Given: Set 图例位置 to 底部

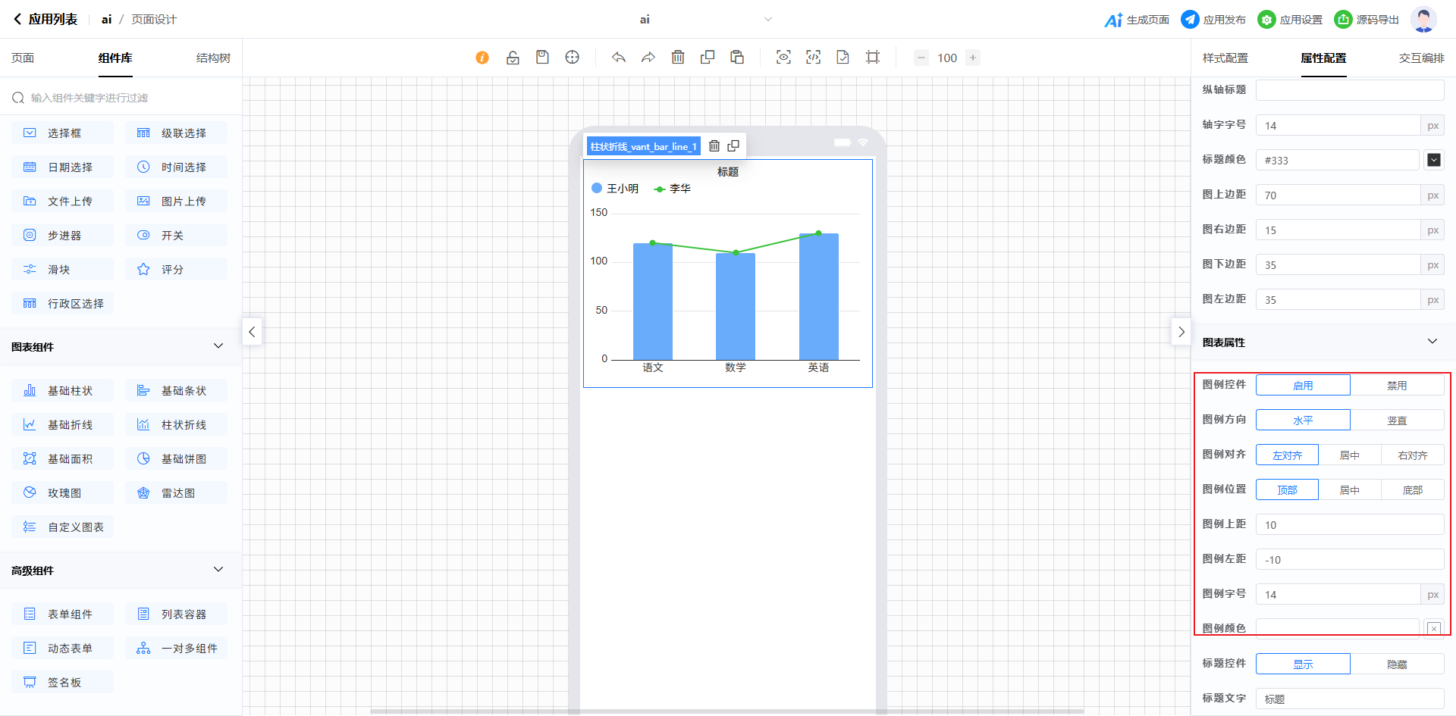Looking at the screenshot, I should pyautogui.click(x=1412, y=490).
